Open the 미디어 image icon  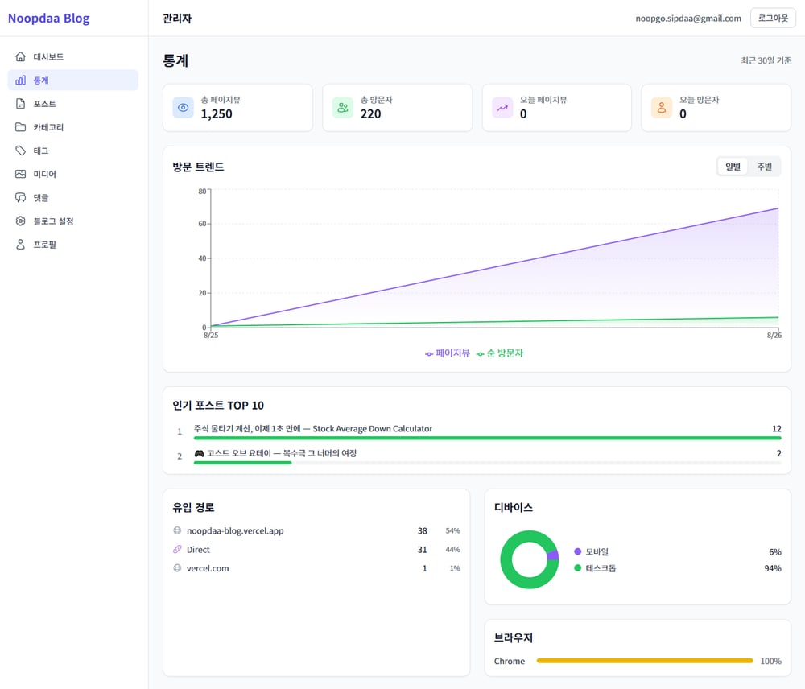tap(21, 174)
